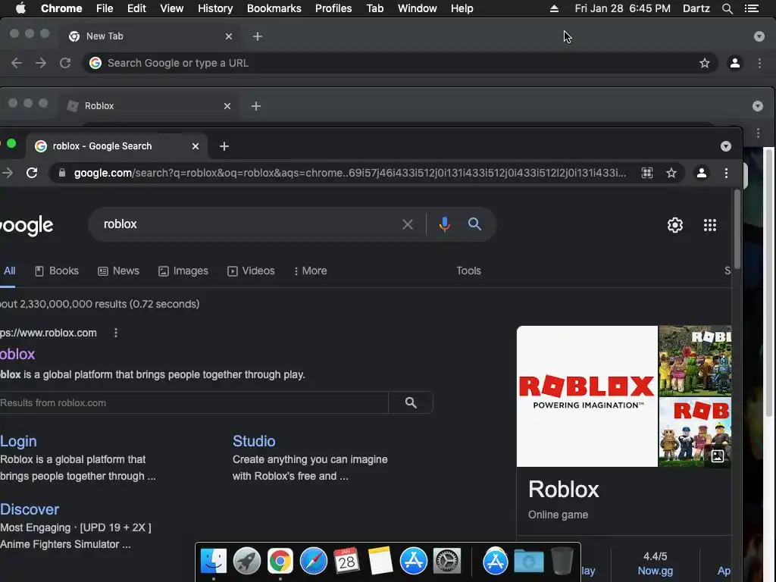Open the History menu

click(214, 8)
